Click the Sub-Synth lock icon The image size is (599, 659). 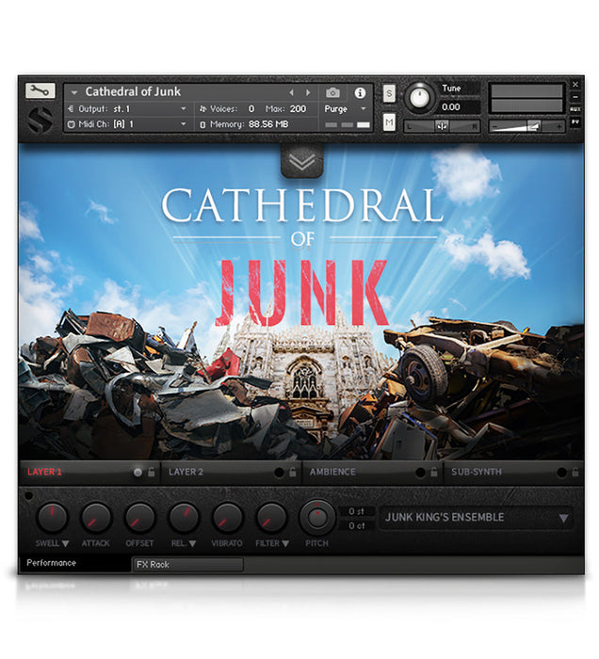click(575, 472)
